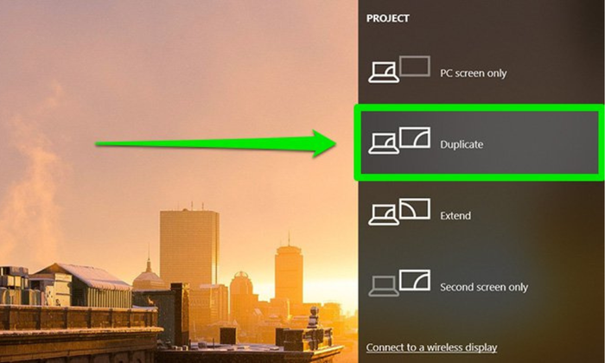Click the monitor icon in the Extend row
The width and height of the screenshot is (605, 363).
(x=415, y=208)
